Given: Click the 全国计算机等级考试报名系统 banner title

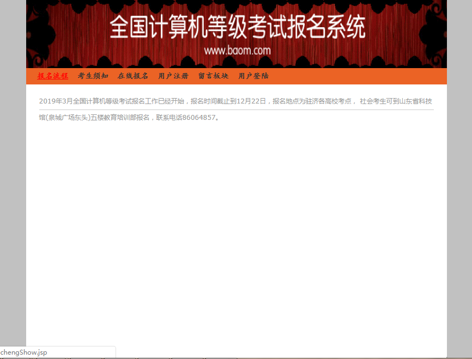Looking at the screenshot, I should click(x=238, y=27).
